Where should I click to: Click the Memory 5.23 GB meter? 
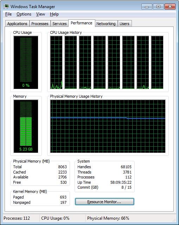(26, 126)
